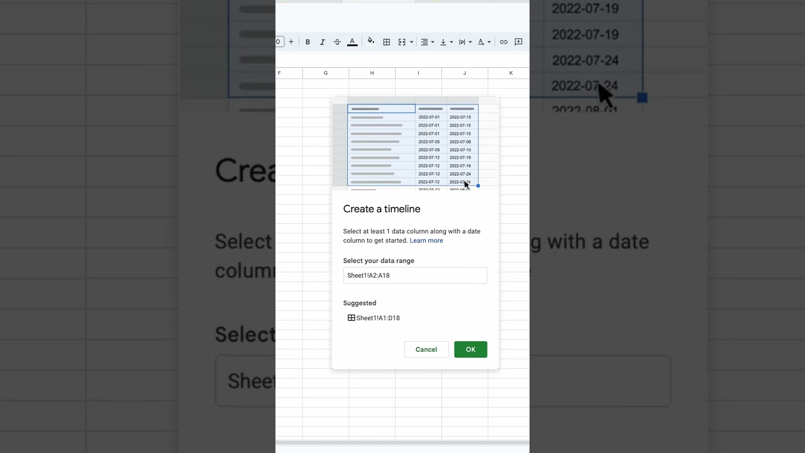Image resolution: width=805 pixels, height=453 pixels.
Task: Expand the text rotation dropdown arrow
Action: point(489,42)
